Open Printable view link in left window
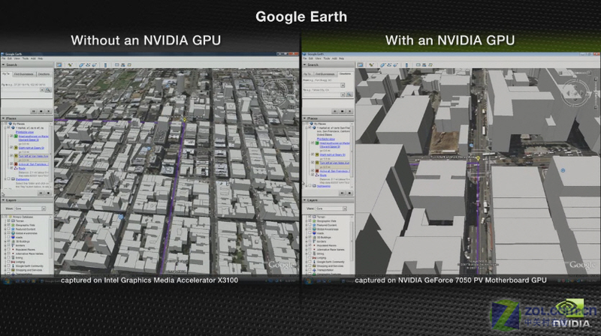Viewport: 601px width, 336px height. point(25,132)
